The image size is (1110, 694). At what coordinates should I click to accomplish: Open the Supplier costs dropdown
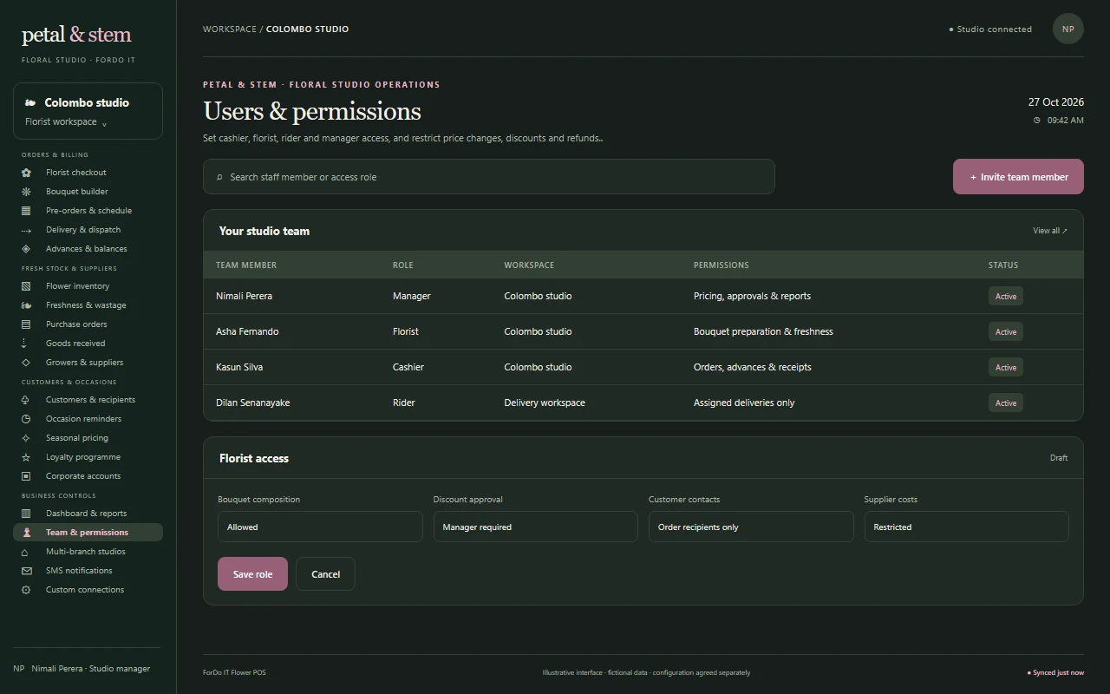(966, 527)
